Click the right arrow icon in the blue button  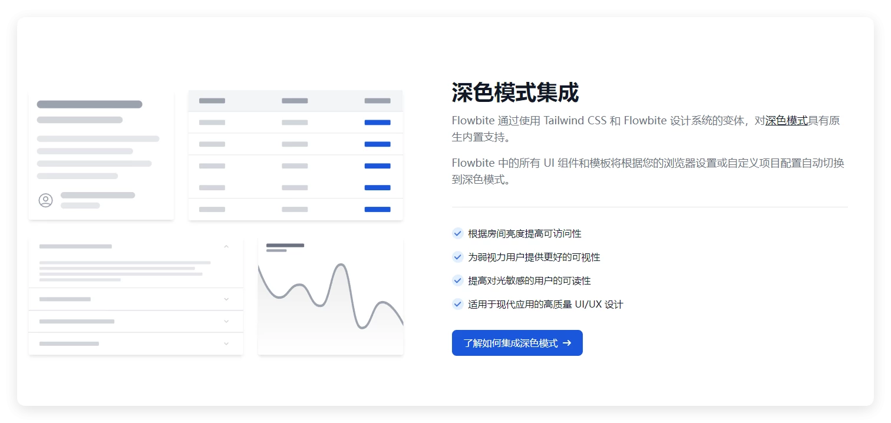point(567,343)
